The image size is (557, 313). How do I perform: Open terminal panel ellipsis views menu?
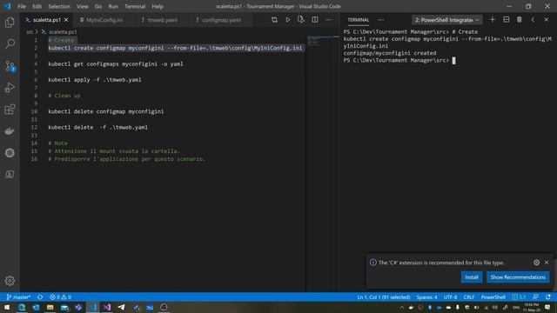(381, 20)
